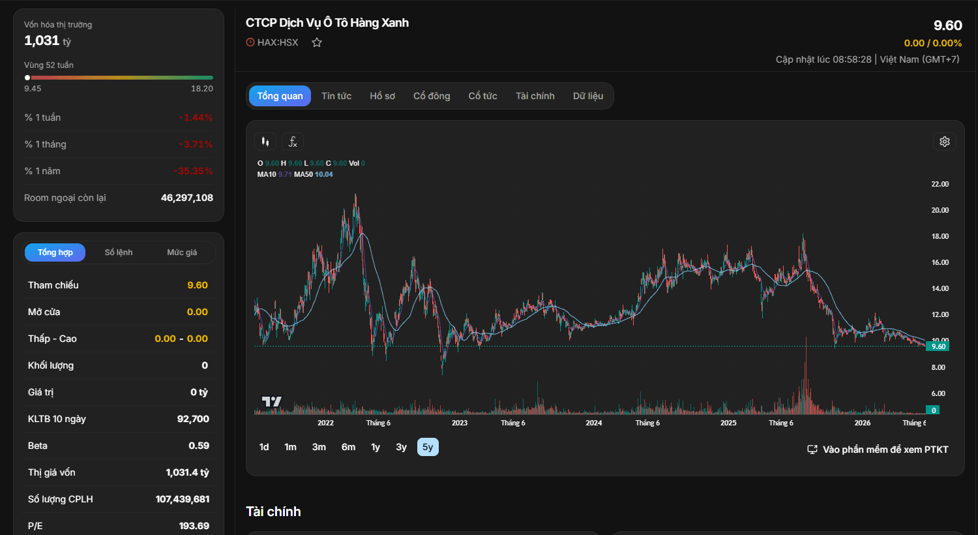The image size is (978, 535).
Task: Set chart range to 1y
Action: (x=376, y=447)
